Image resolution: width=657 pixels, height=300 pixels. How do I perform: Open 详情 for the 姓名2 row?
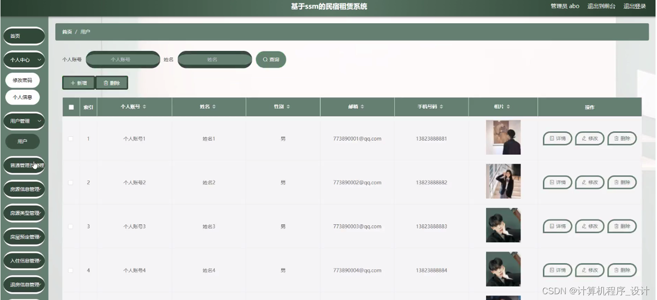coord(558,182)
